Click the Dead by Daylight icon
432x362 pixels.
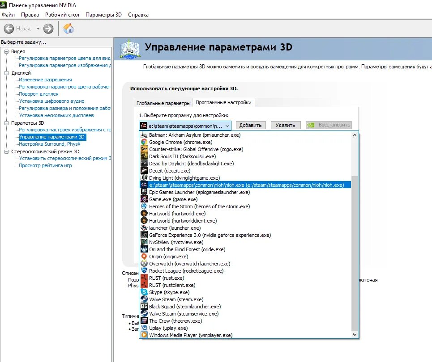(144, 164)
